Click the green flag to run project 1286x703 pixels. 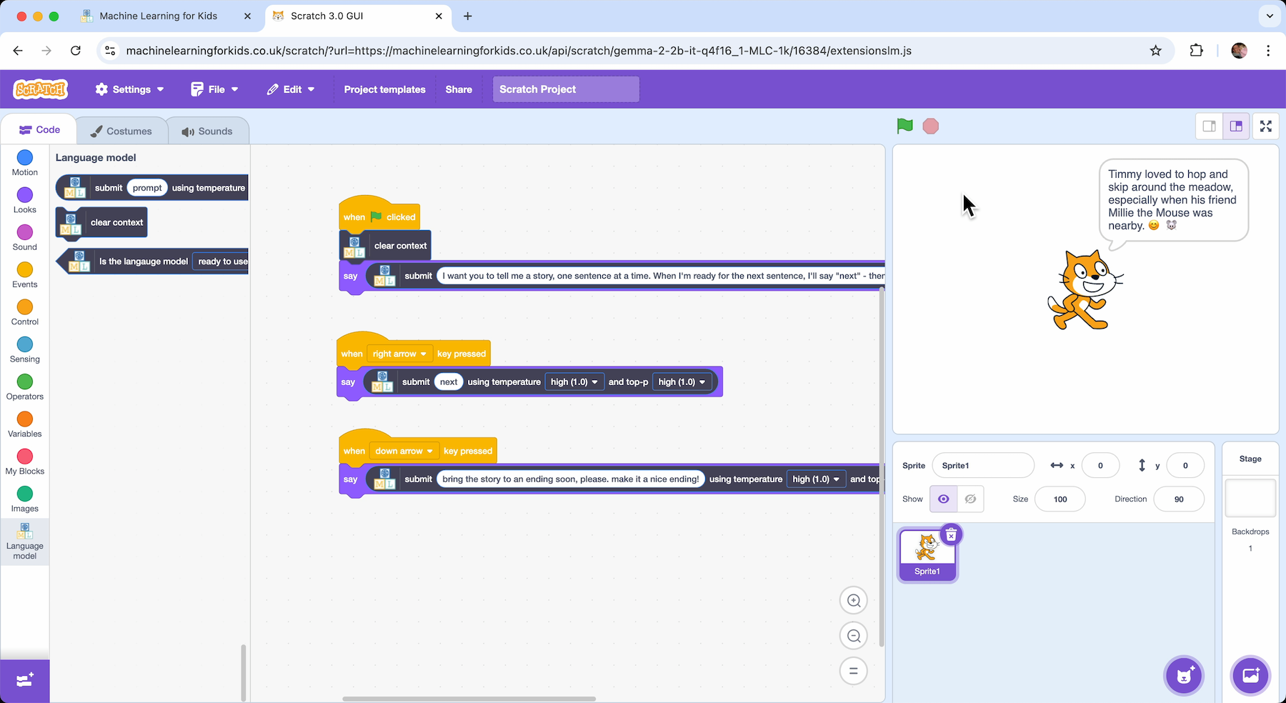point(904,126)
